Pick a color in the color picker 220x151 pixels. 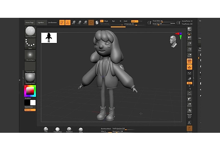point(30,91)
